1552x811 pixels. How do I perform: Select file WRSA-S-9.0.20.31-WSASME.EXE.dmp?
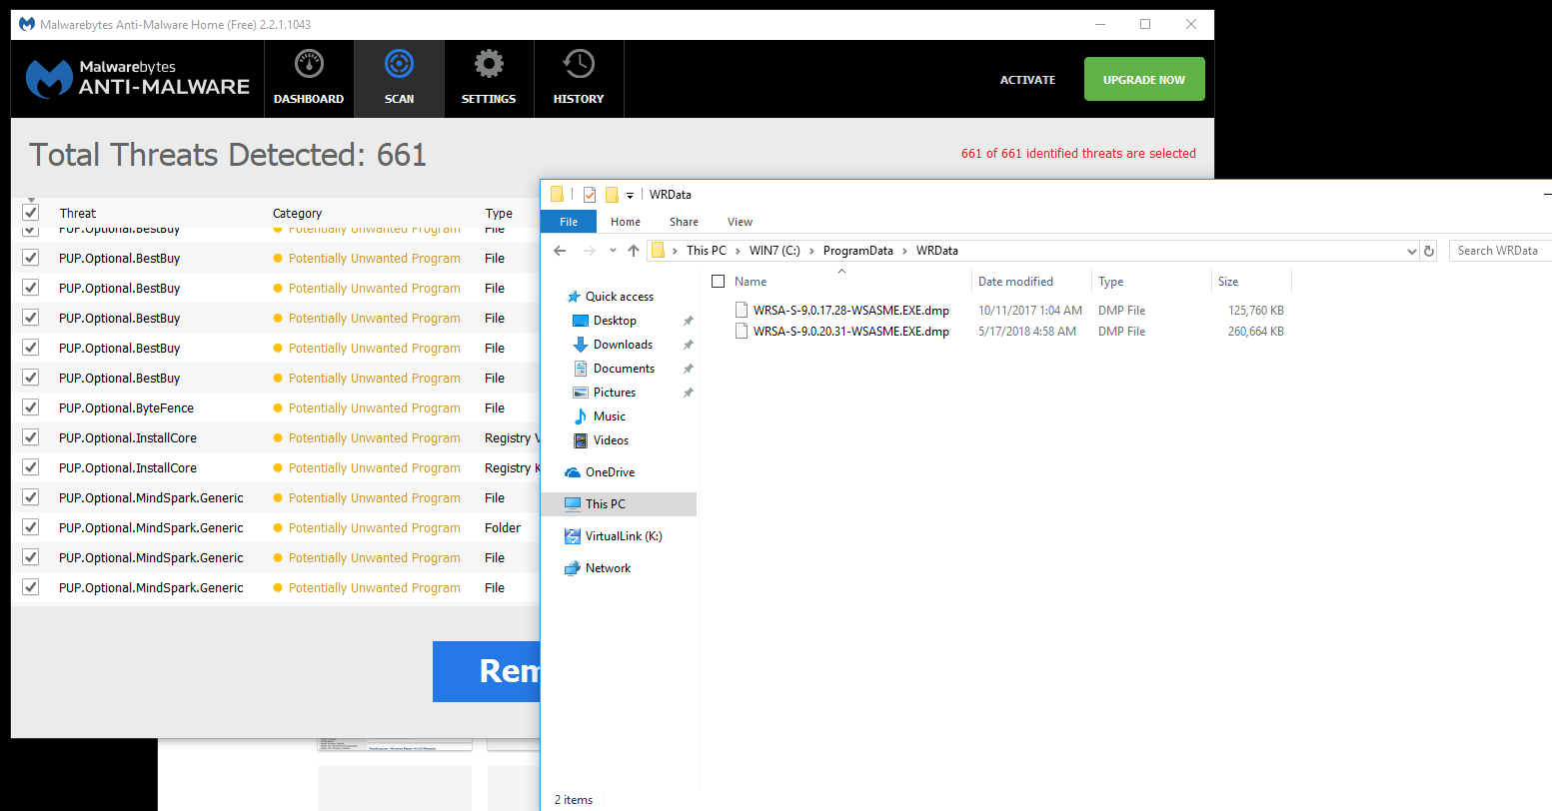851,332
